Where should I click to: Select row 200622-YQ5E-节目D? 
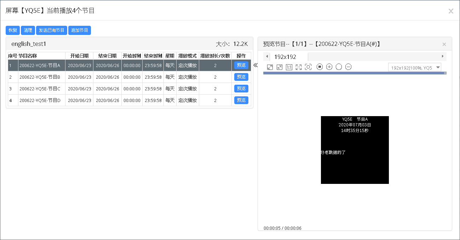point(130,100)
